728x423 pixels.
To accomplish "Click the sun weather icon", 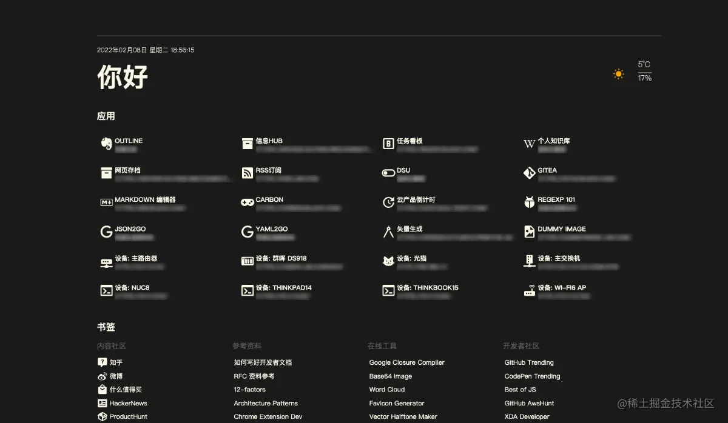I will point(618,74).
